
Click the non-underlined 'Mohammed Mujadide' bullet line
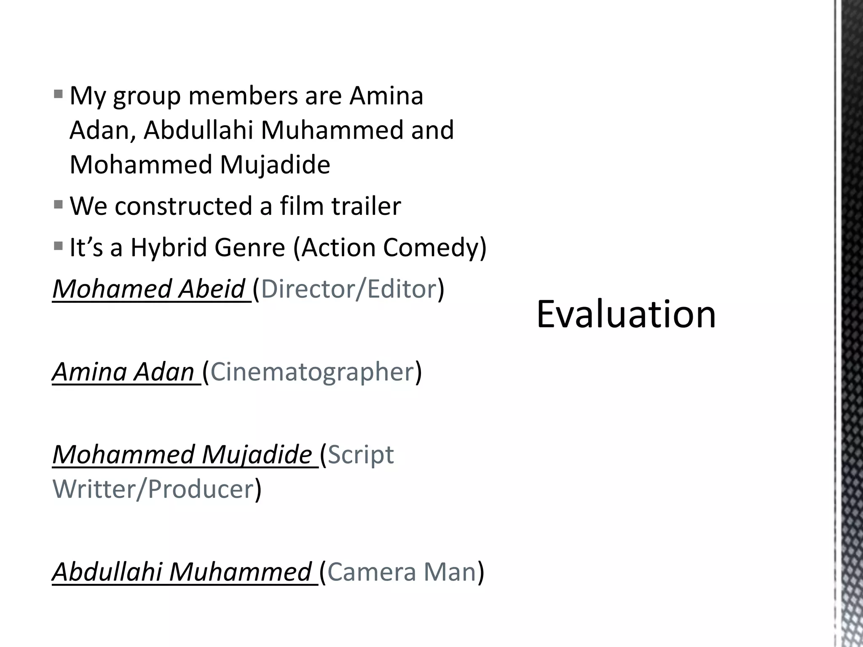coord(200,165)
